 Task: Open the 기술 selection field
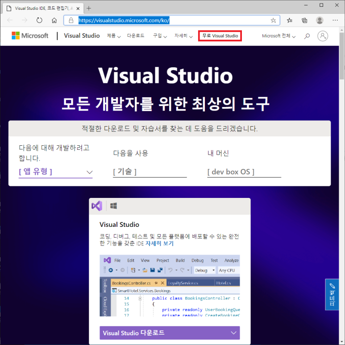pyautogui.click(x=150, y=172)
